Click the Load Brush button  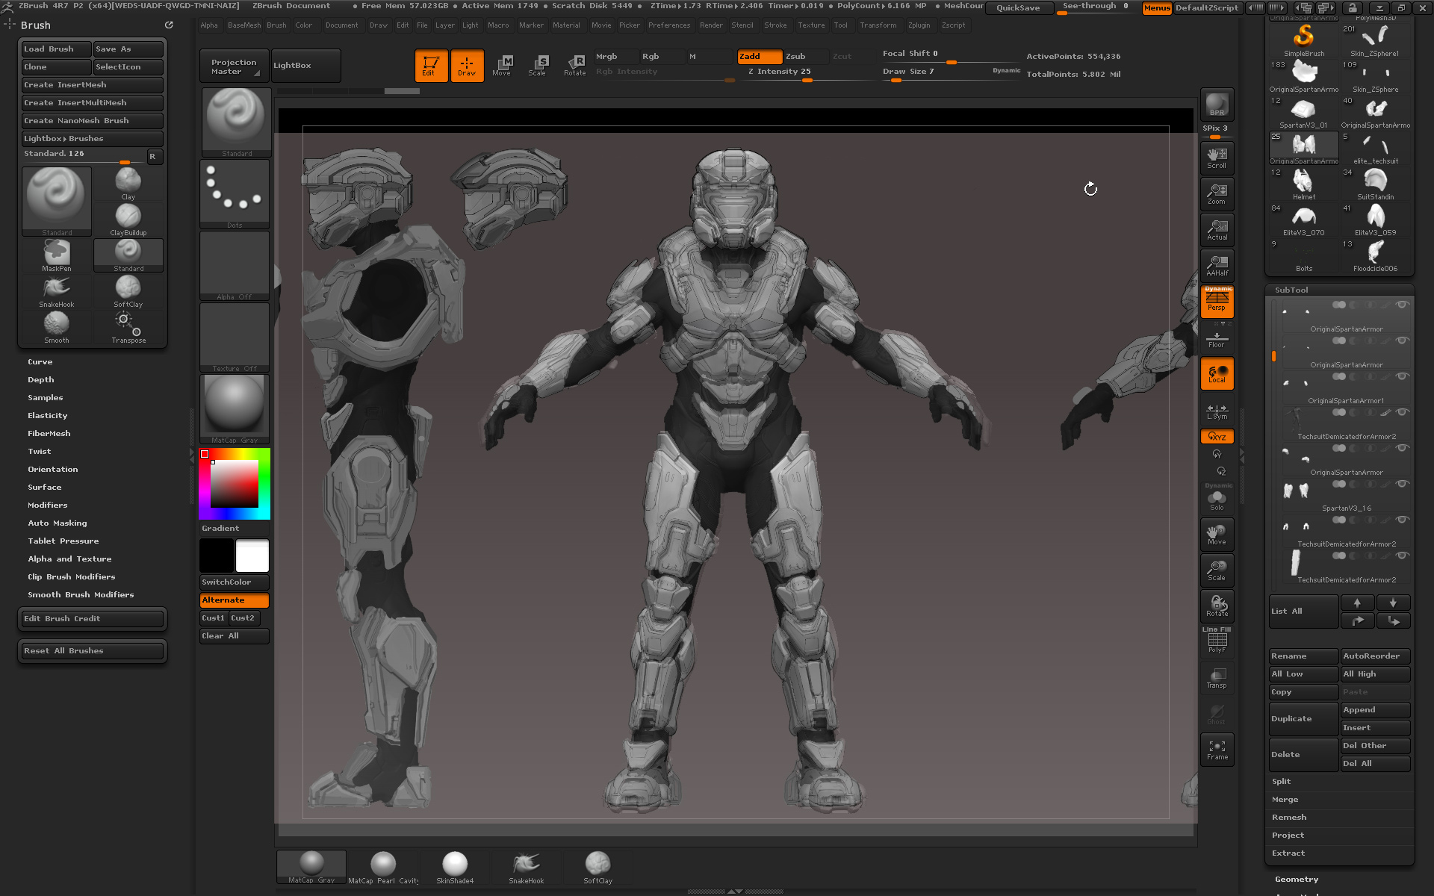56,49
